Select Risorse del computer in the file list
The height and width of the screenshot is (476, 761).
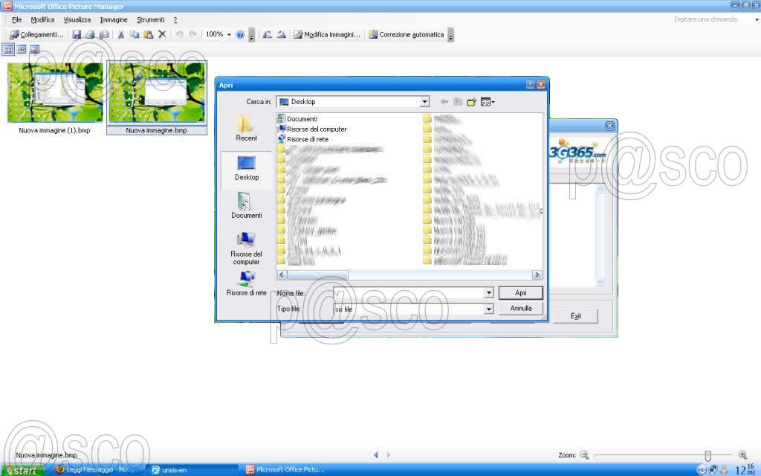coord(312,129)
